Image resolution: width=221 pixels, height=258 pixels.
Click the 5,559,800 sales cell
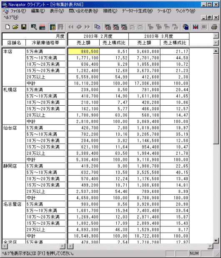coord(83,77)
